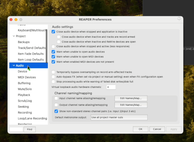
Task: Open Scrub/Jog preferences page
Action: 25,101
